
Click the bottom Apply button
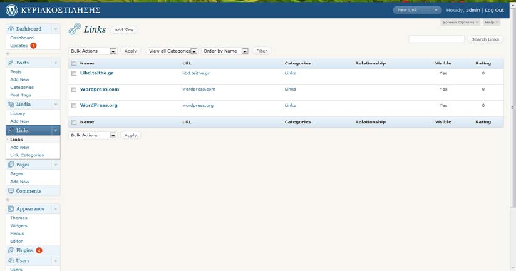(x=130, y=135)
